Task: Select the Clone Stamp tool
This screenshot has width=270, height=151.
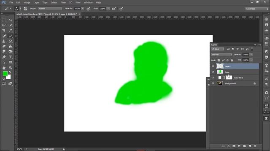Action: [x=4, y=41]
